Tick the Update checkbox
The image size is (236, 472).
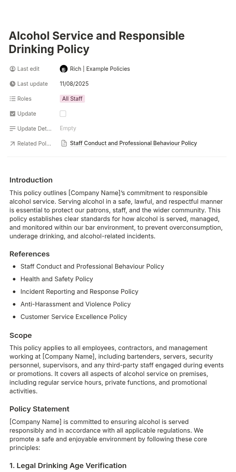coord(63,114)
